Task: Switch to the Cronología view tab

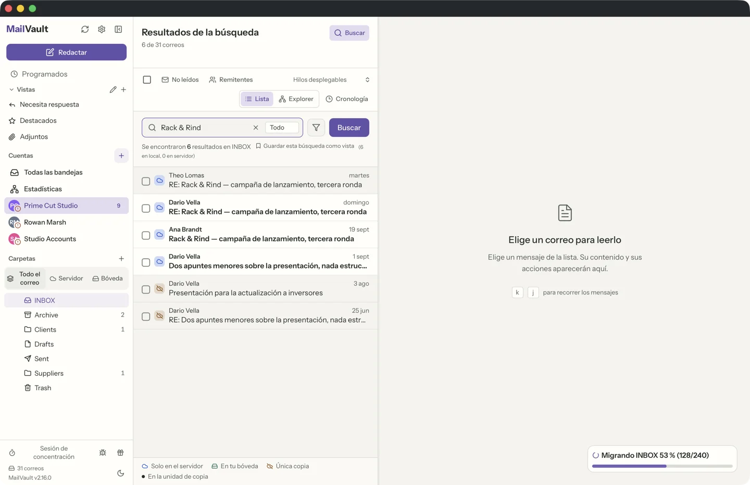Action: coord(347,99)
